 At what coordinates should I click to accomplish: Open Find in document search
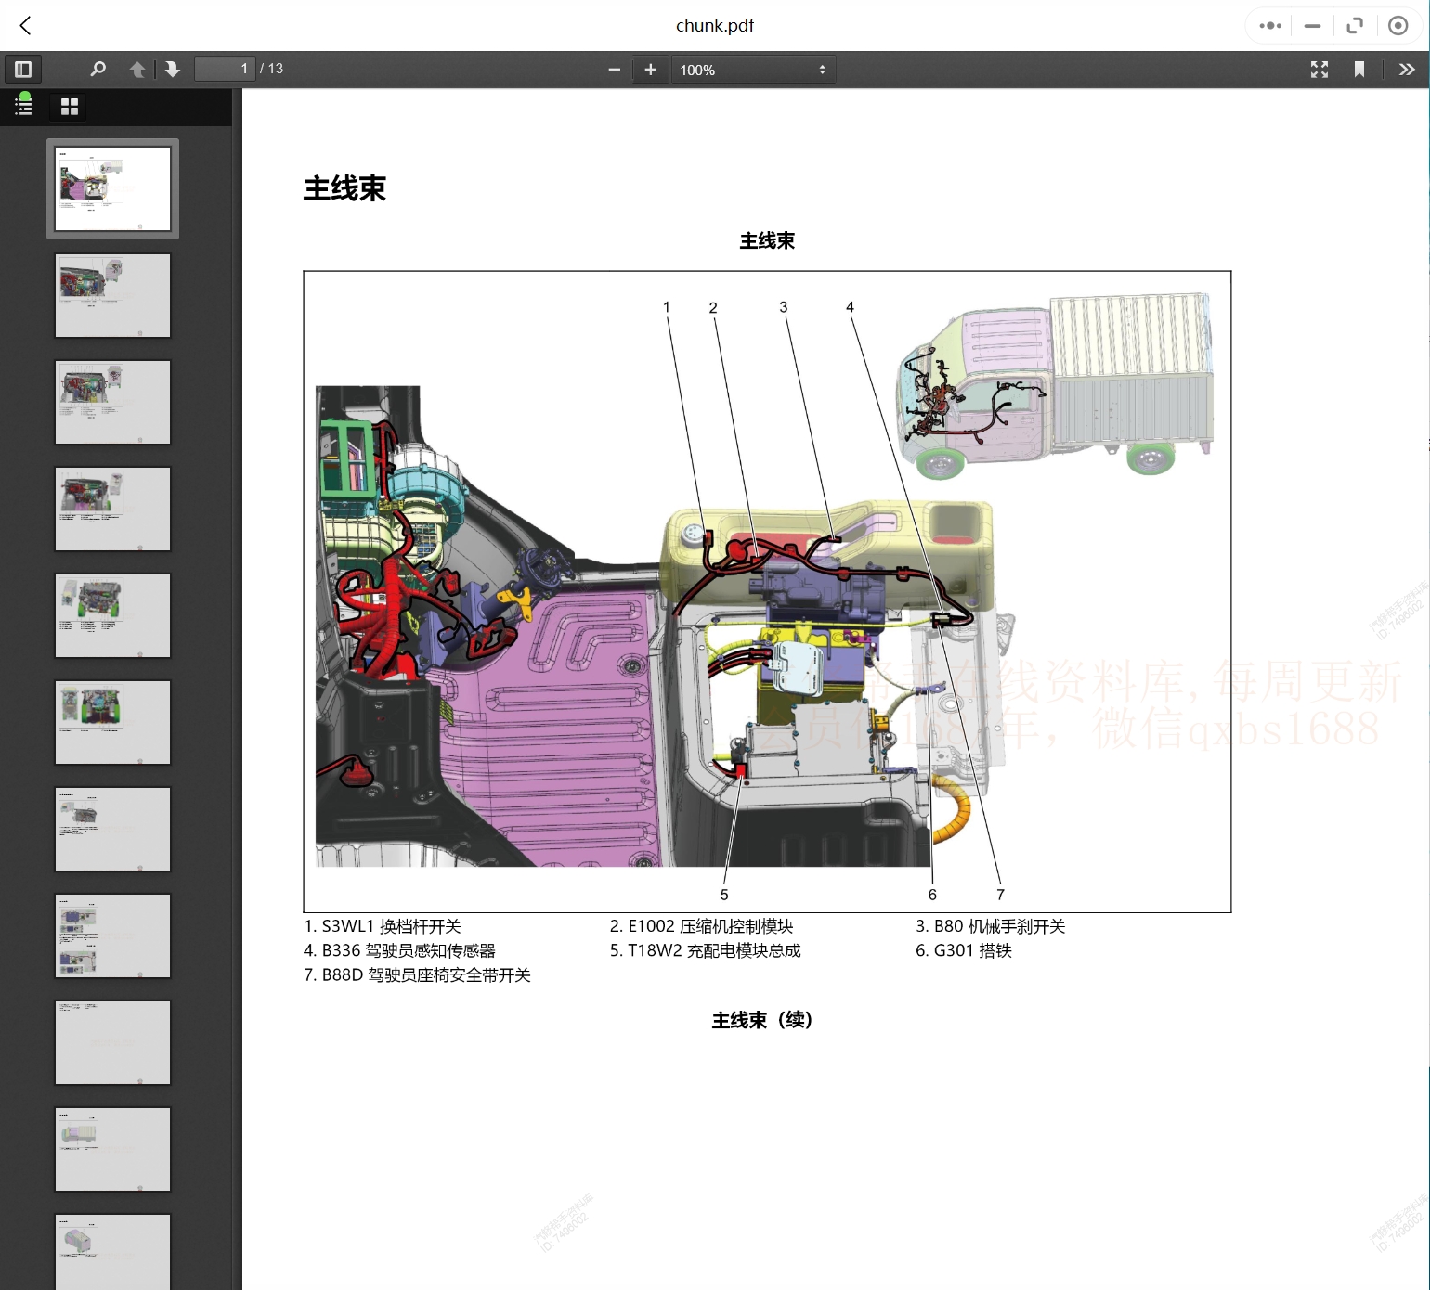(x=98, y=69)
